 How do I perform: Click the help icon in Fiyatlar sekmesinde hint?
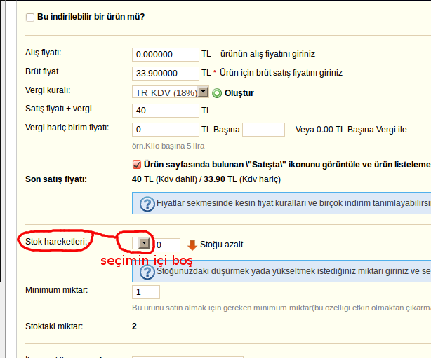[147, 204]
